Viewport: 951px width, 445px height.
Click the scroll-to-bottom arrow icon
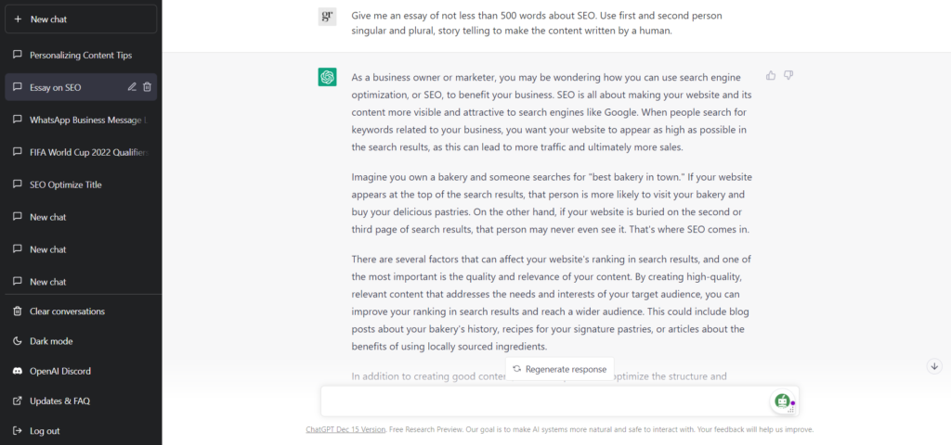tap(934, 366)
